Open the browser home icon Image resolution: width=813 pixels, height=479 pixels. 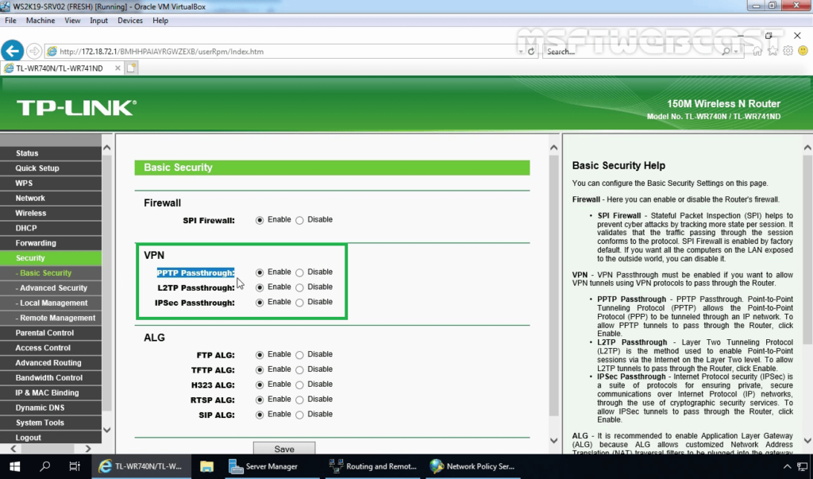pyautogui.click(x=757, y=51)
